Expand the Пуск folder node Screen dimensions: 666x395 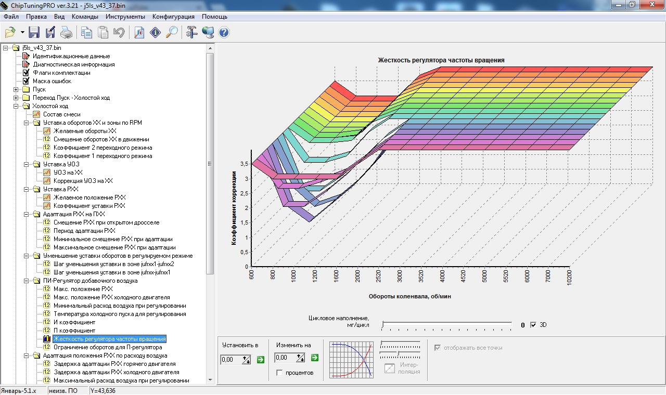[x=16, y=89]
